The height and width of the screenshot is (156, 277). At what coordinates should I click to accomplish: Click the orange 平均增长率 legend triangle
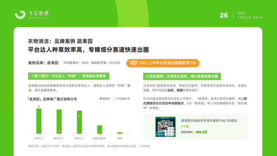click(115, 99)
